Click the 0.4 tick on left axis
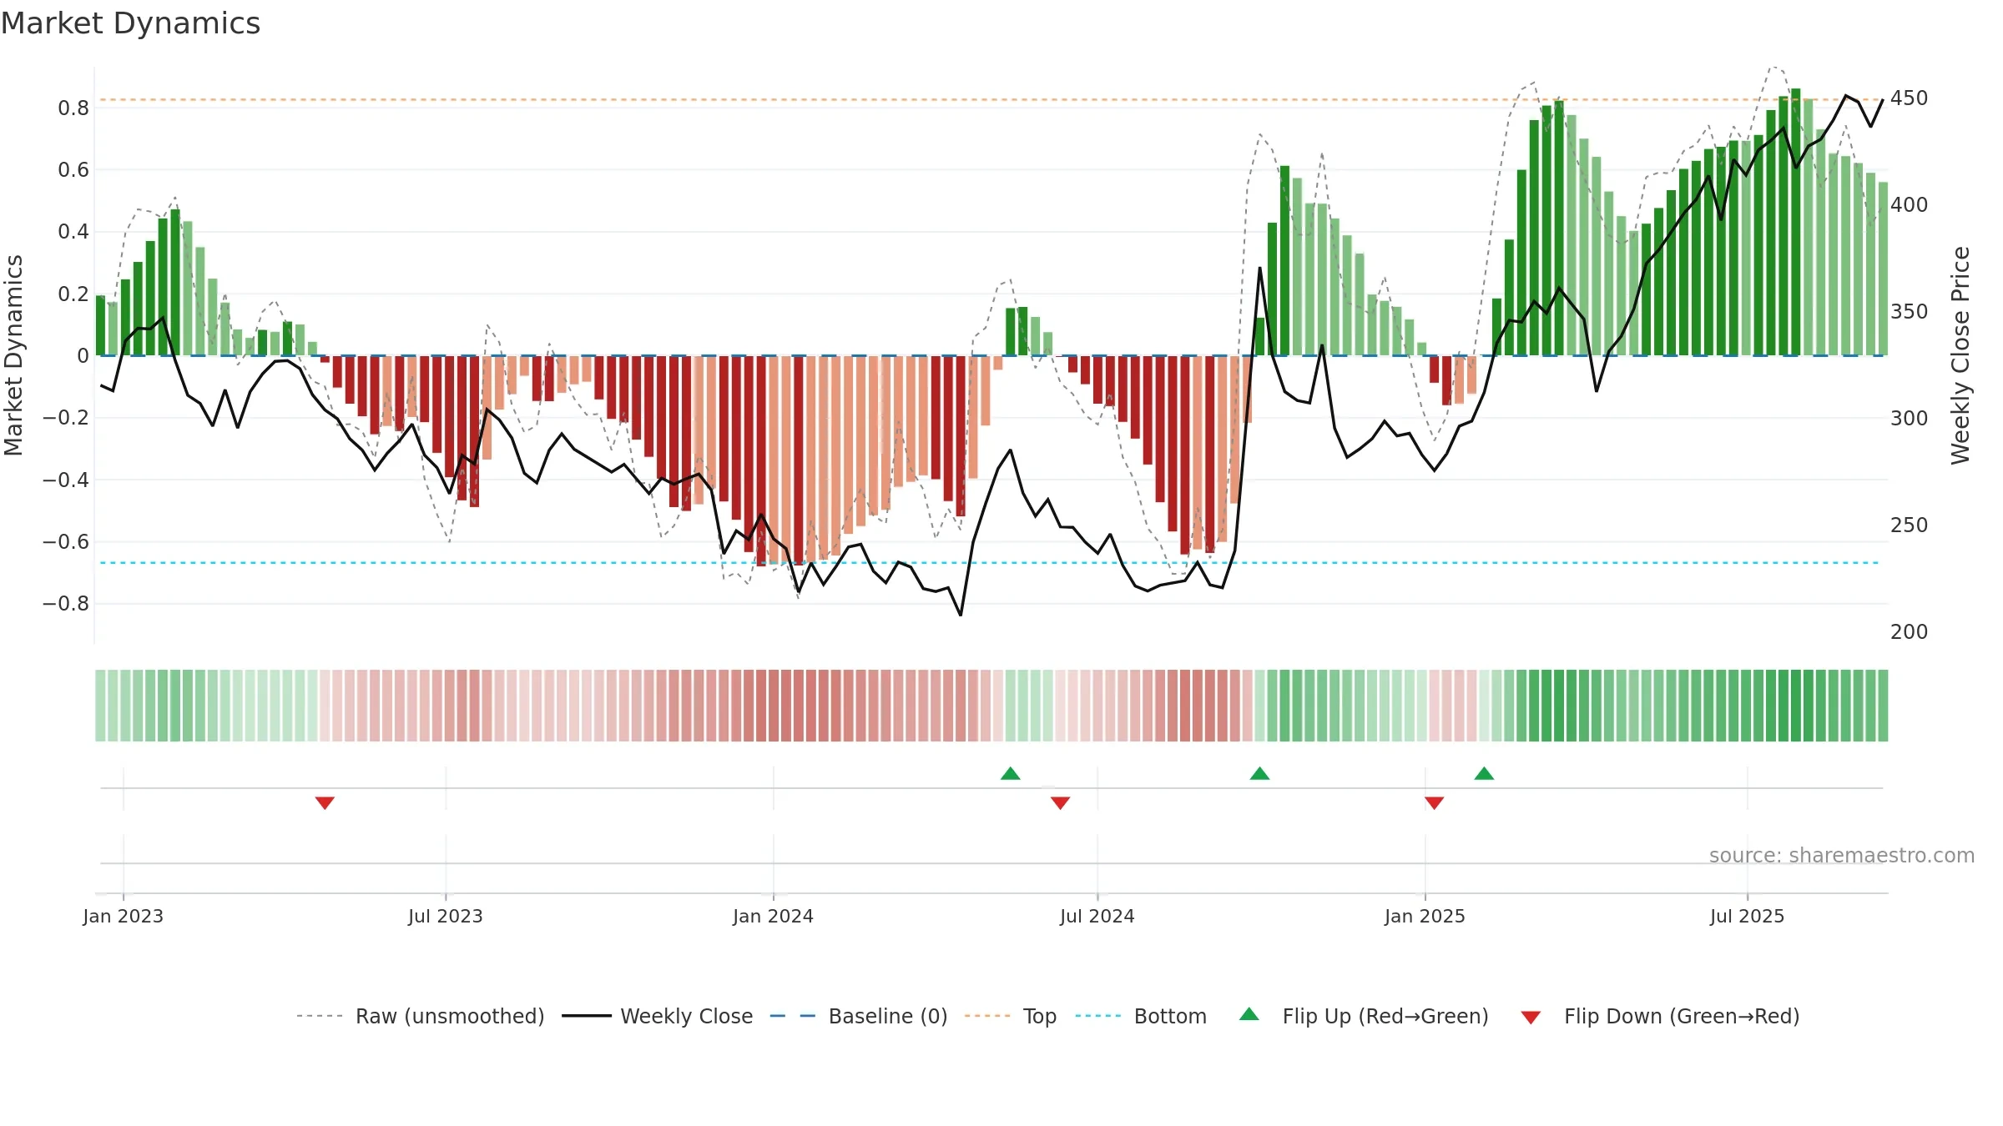The width and height of the screenshot is (2003, 1126). 73,232
